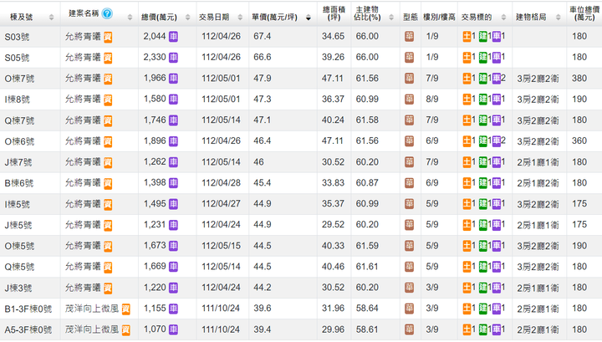Click 交易標的 purple 車 icon in Q棟7號 row
This screenshot has height=342, width=602.
[x=497, y=120]
